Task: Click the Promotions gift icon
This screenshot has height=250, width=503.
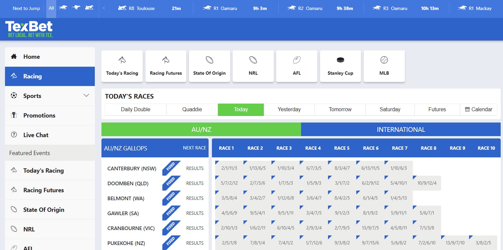Action: coord(14,115)
